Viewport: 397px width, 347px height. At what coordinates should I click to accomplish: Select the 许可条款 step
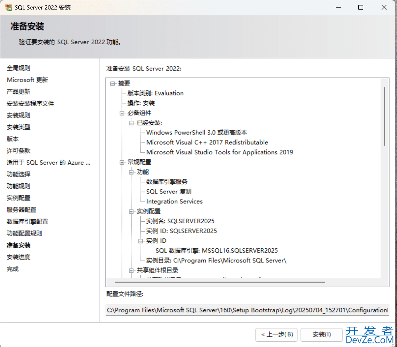[18, 151]
